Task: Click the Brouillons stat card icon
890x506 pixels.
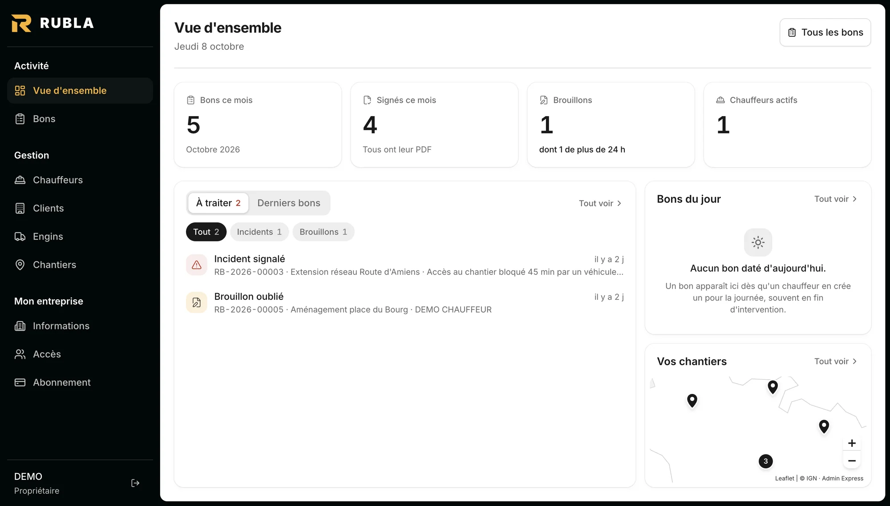Action: [544, 100]
